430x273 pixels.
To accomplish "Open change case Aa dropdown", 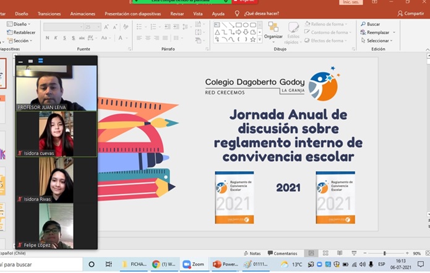I will coord(105,38).
